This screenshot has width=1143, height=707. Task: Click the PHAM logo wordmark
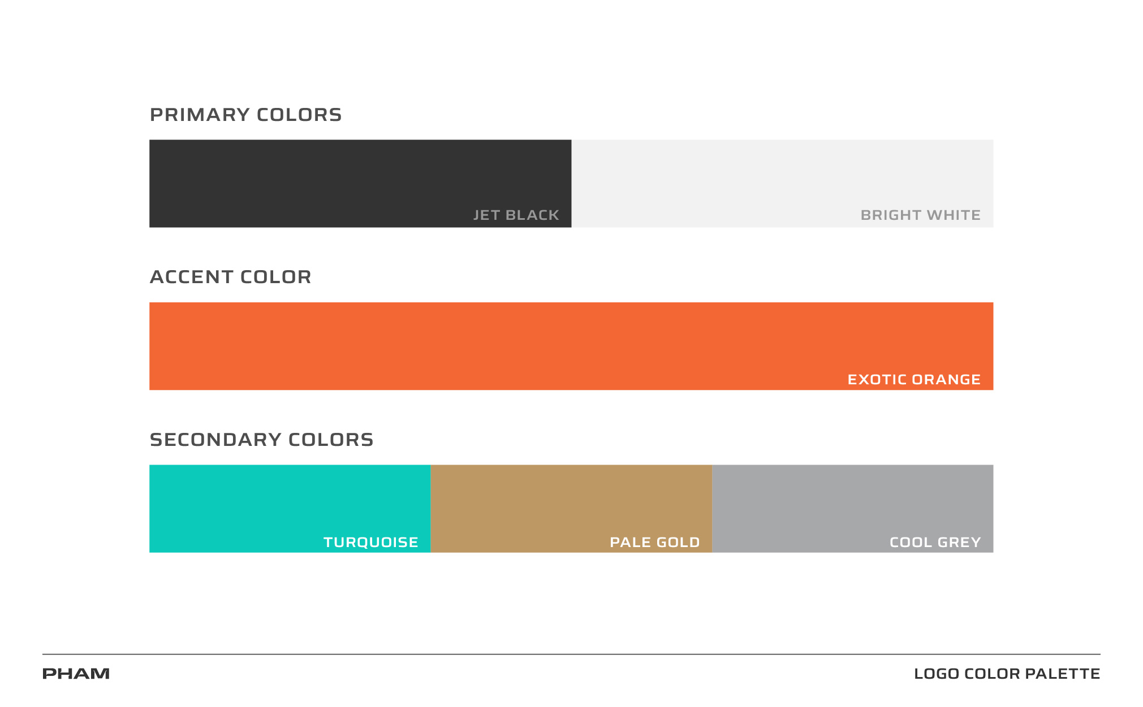[x=76, y=674]
